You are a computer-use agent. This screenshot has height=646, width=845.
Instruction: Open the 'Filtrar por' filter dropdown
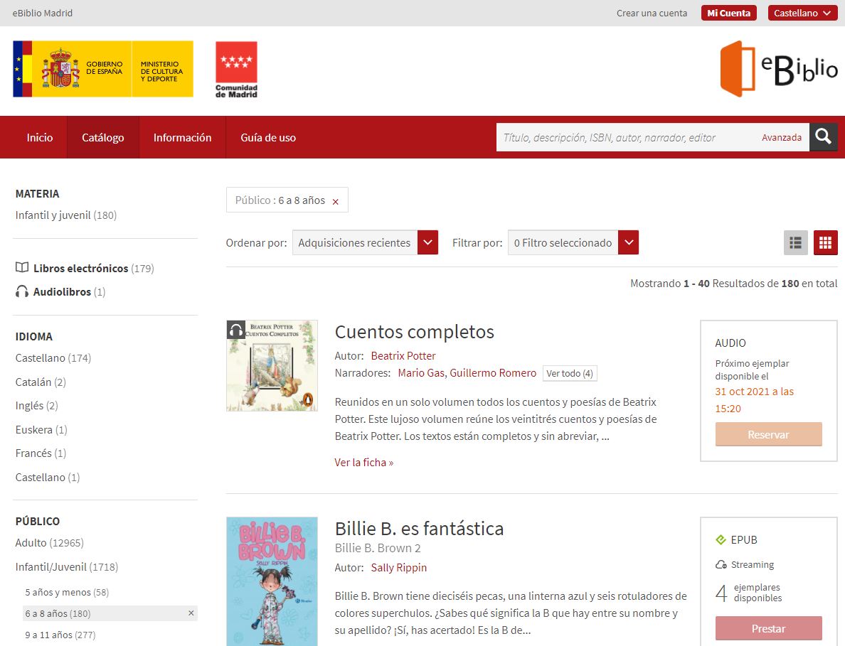573,243
